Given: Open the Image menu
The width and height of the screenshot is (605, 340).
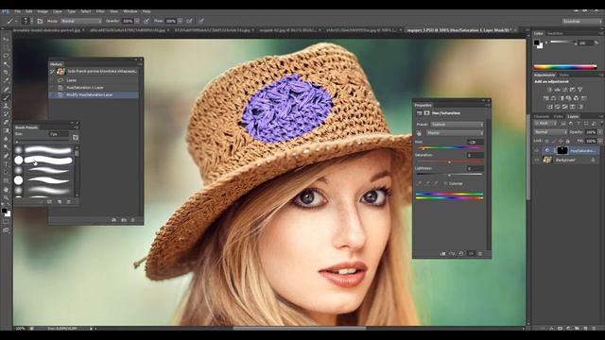Looking at the screenshot, I should (x=43, y=11).
